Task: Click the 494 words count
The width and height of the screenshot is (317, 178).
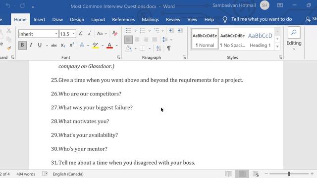Action: coord(26,174)
